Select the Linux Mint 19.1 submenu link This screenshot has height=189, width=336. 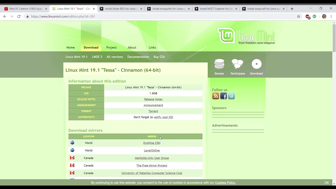pyautogui.click(x=76, y=57)
